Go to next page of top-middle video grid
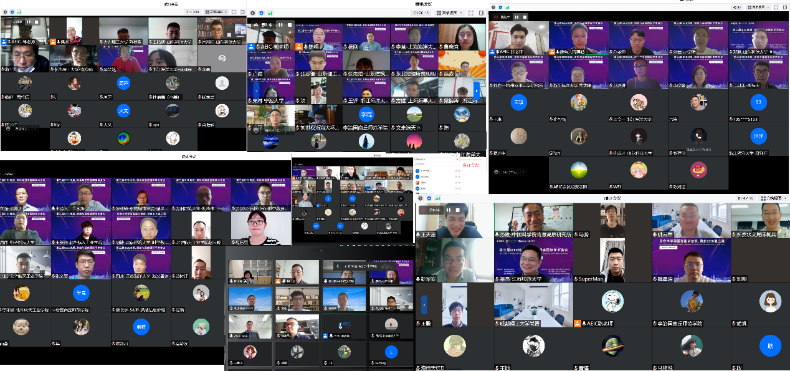Viewport: 790px width, 371px height. (477, 90)
